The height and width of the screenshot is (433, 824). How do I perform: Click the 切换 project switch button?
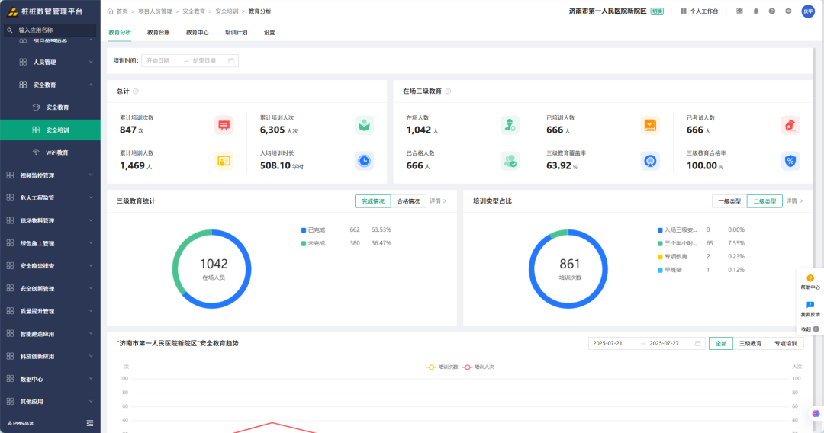tap(657, 11)
